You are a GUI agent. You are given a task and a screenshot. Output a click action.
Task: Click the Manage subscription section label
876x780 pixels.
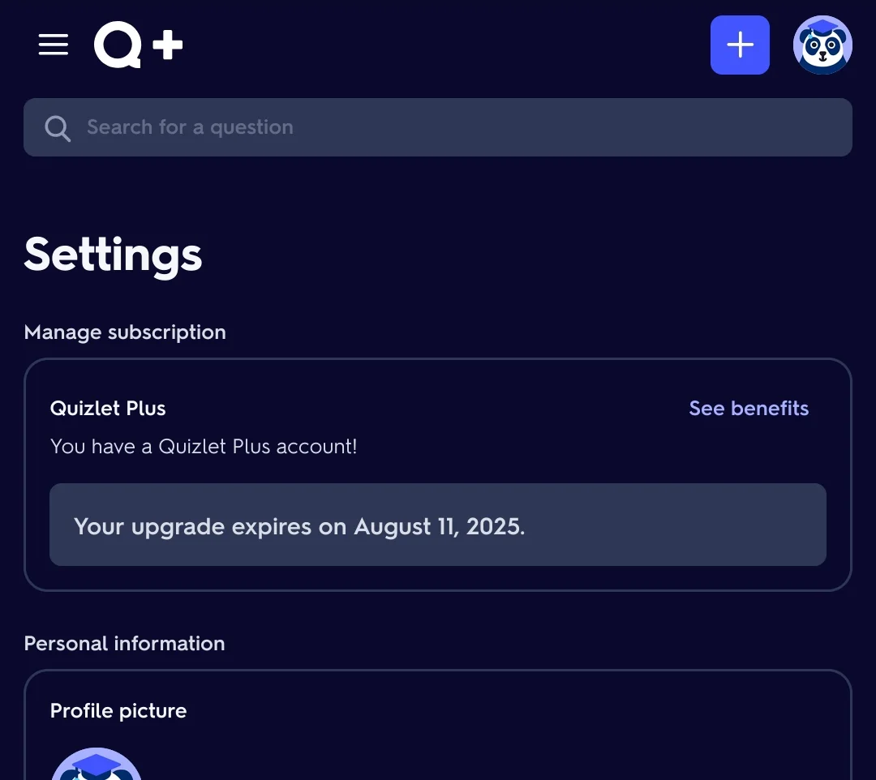coord(125,332)
